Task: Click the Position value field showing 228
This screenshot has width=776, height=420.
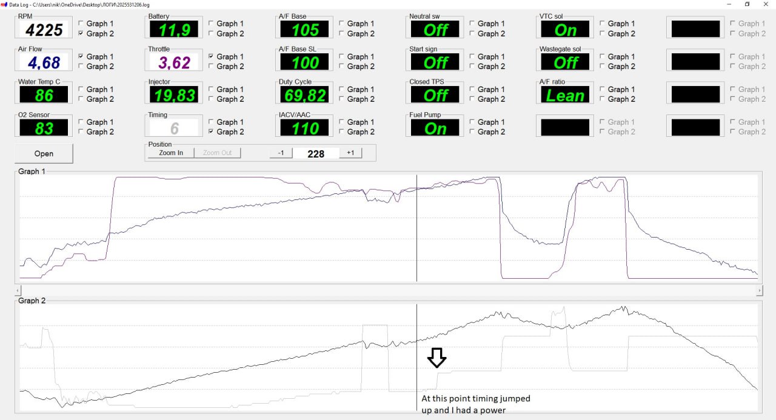Action: click(x=316, y=154)
